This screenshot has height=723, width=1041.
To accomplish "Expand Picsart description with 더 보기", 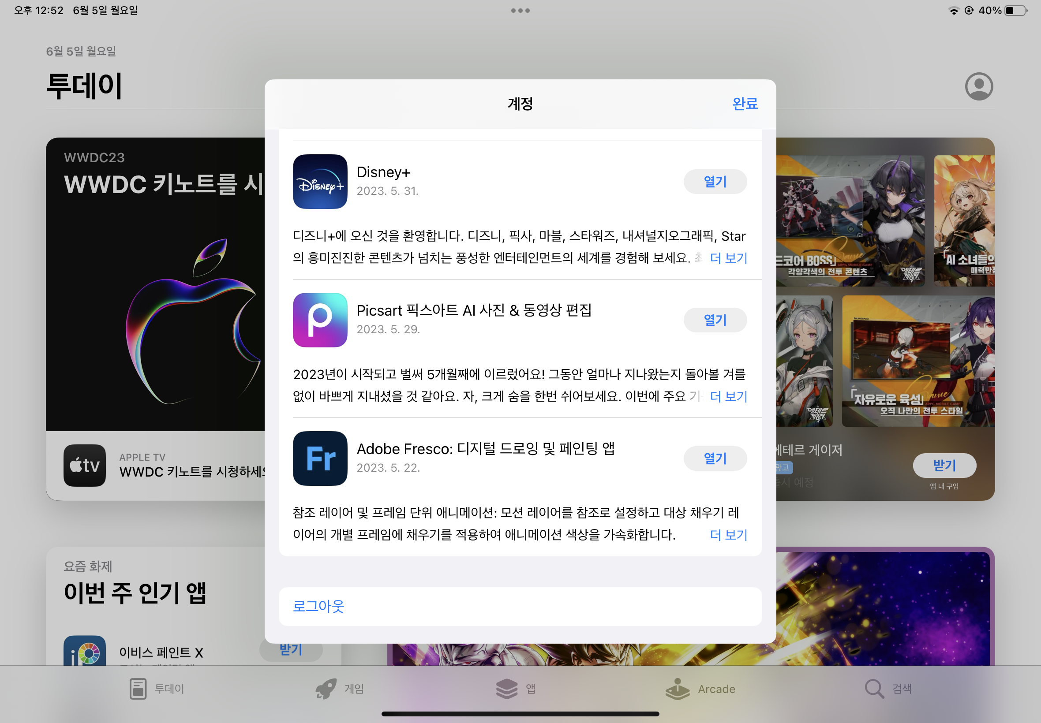I will (x=728, y=396).
